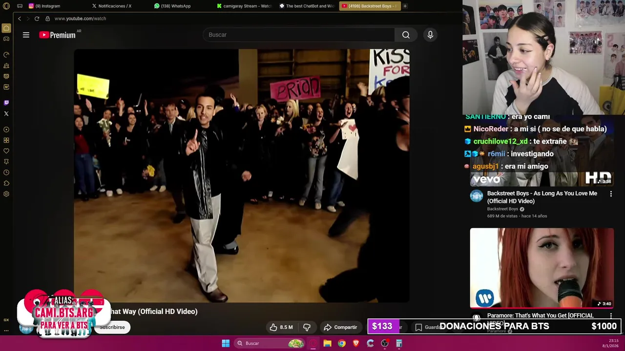Reload the page with the refresh icon

pyautogui.click(x=37, y=19)
